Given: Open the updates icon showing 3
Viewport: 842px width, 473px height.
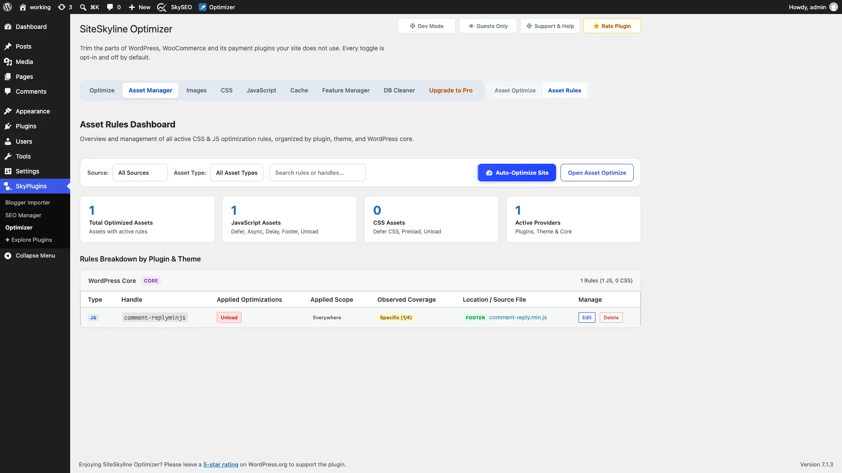Looking at the screenshot, I should (62, 7).
